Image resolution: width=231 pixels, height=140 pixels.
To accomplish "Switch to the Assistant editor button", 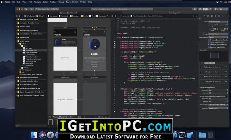I will (x=205, y=9).
